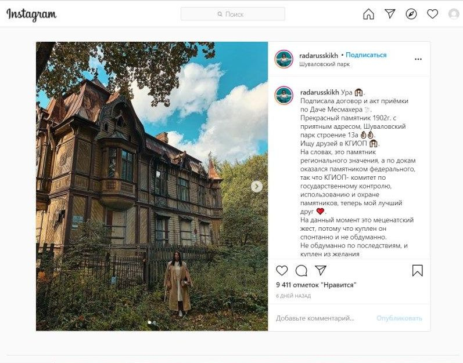Viewport: 463px width, 363px height.
Task: View the 9 411 likes list
Action: coord(316,285)
